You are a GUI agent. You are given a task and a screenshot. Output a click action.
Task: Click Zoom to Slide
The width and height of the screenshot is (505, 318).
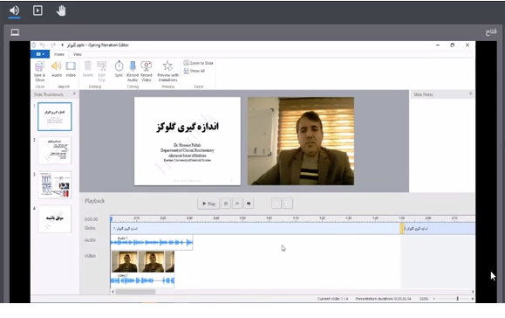click(198, 63)
